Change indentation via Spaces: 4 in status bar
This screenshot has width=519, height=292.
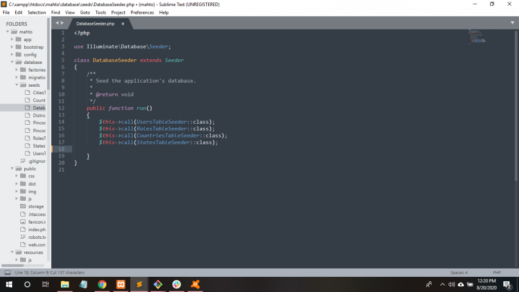(459, 273)
